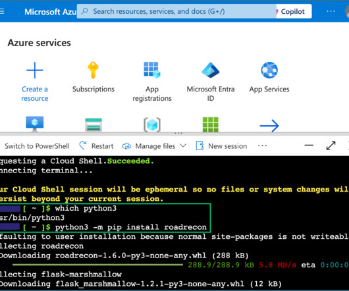Screen dimensions: 349x291
Task: Click the Virtual machines monitor icon
Action: tap(35, 124)
